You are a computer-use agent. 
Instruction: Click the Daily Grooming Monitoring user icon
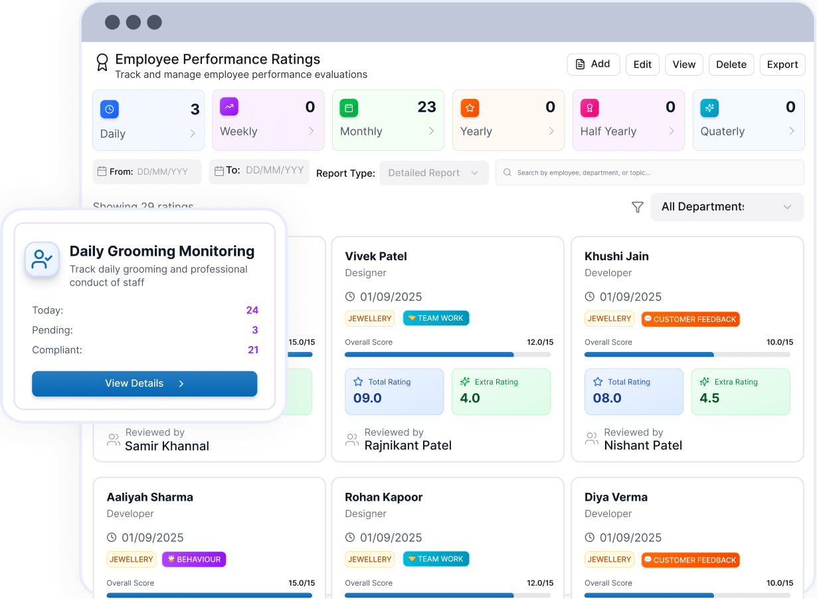pos(43,259)
